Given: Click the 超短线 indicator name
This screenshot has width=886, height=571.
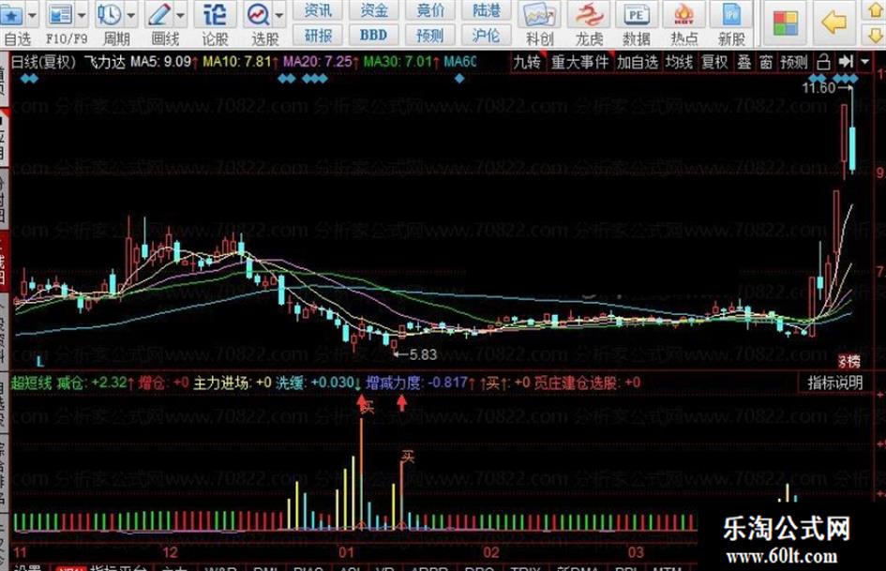Looking at the screenshot, I should (x=31, y=383).
